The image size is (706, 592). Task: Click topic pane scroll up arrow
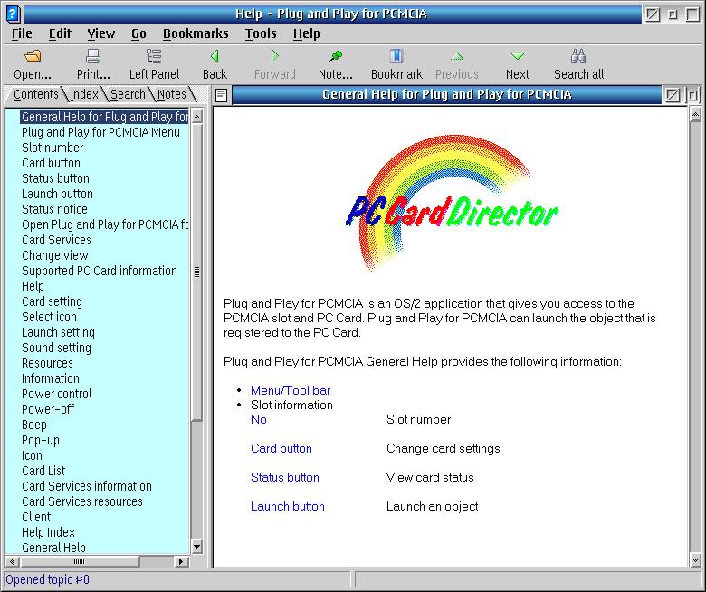point(695,115)
